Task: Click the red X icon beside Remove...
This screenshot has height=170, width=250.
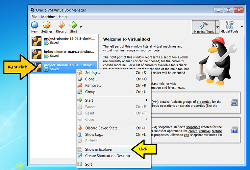Action: [80, 85]
